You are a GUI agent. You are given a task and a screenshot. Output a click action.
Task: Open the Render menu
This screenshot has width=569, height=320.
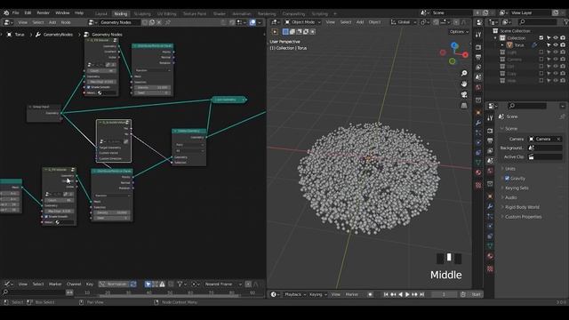[x=43, y=12]
